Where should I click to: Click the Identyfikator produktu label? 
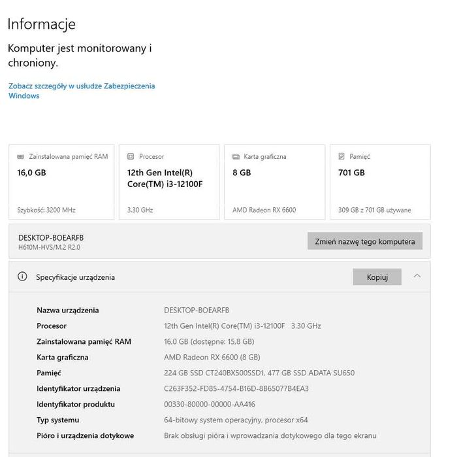pyautogui.click(x=76, y=404)
